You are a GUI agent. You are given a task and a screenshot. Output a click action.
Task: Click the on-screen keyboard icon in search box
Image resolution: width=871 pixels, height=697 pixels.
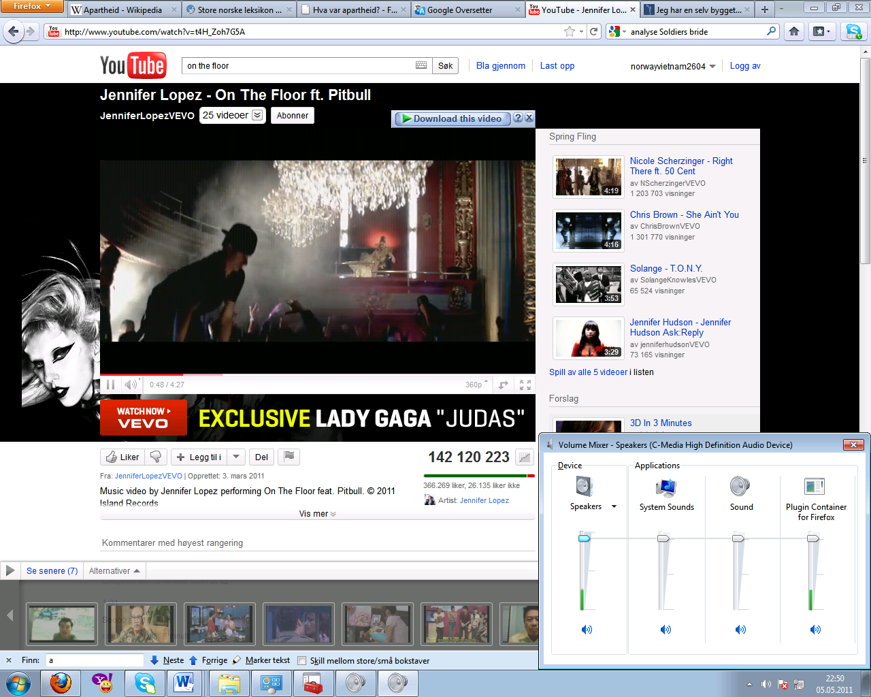pos(421,65)
